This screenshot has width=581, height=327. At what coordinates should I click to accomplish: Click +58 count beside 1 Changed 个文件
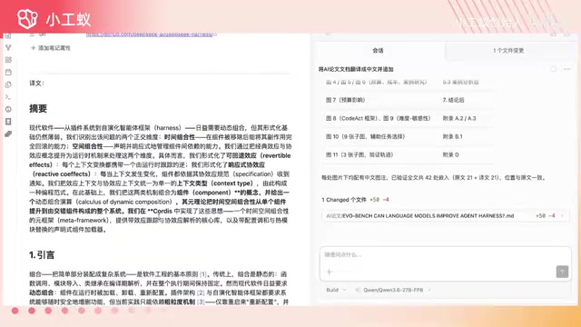(x=375, y=200)
